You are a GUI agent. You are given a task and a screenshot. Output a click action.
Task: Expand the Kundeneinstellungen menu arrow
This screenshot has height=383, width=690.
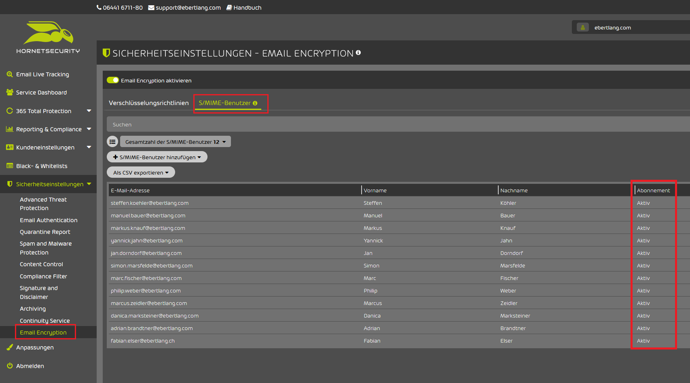[89, 147]
